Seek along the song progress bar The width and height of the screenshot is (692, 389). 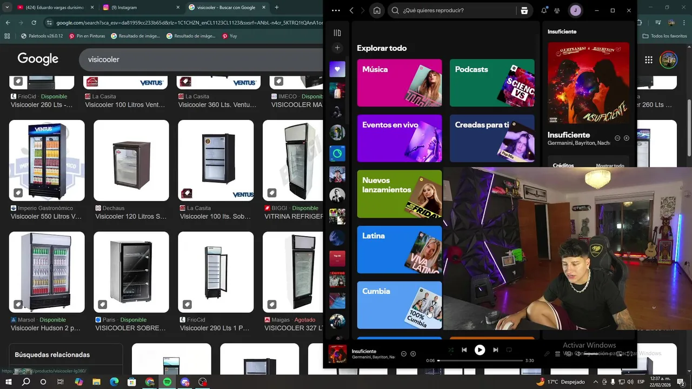coord(480,360)
